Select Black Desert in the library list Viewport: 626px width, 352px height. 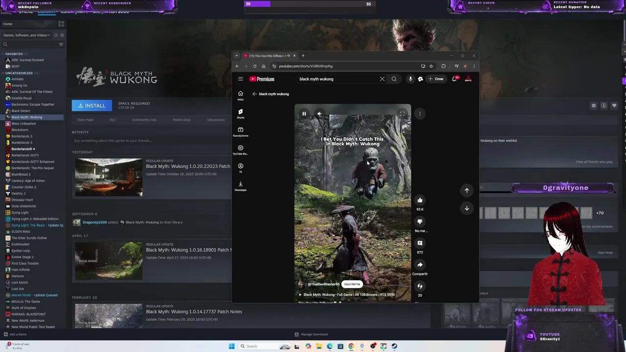[x=21, y=111]
